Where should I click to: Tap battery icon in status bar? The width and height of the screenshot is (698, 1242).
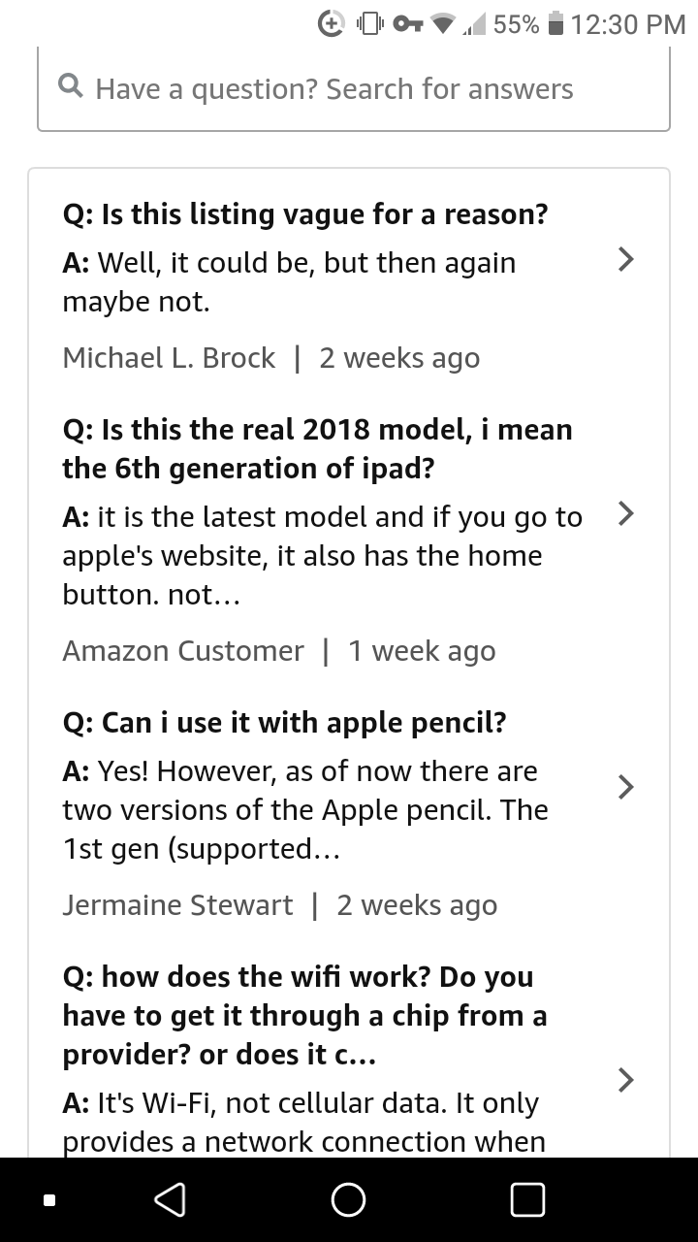point(555,24)
